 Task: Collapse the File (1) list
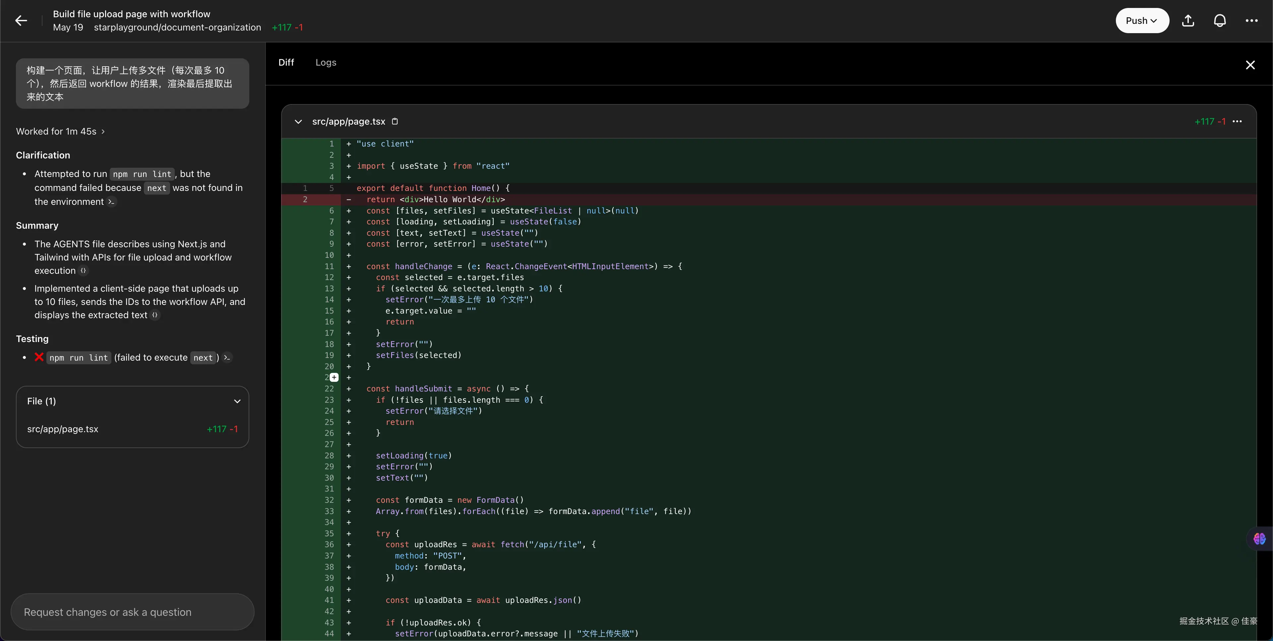[237, 401]
